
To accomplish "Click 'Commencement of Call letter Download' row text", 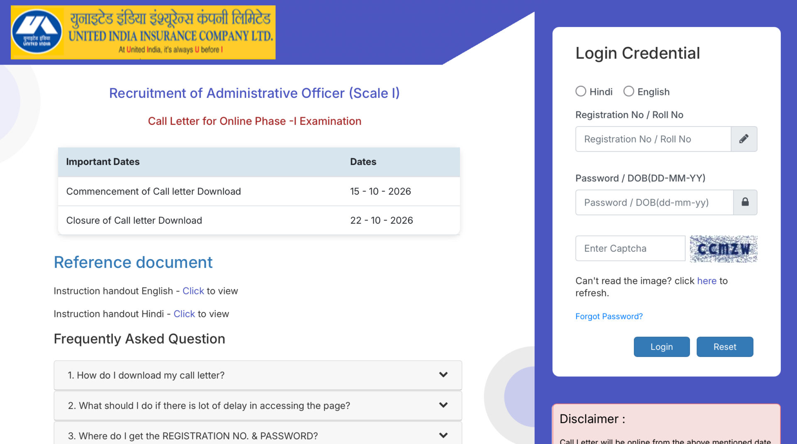I will (154, 191).
